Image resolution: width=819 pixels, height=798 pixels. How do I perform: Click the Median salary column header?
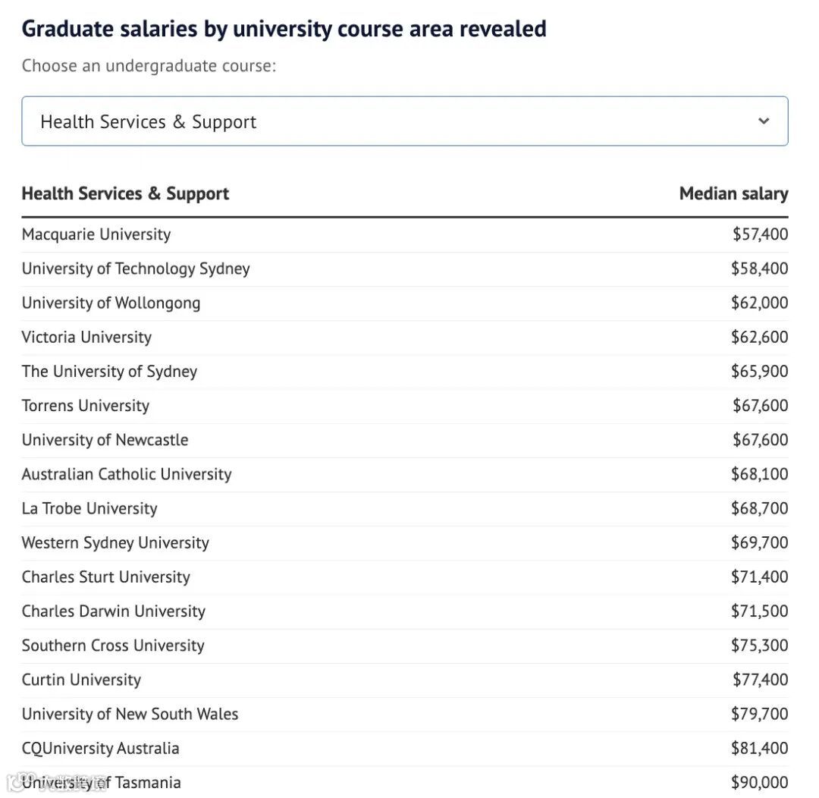[x=733, y=193]
